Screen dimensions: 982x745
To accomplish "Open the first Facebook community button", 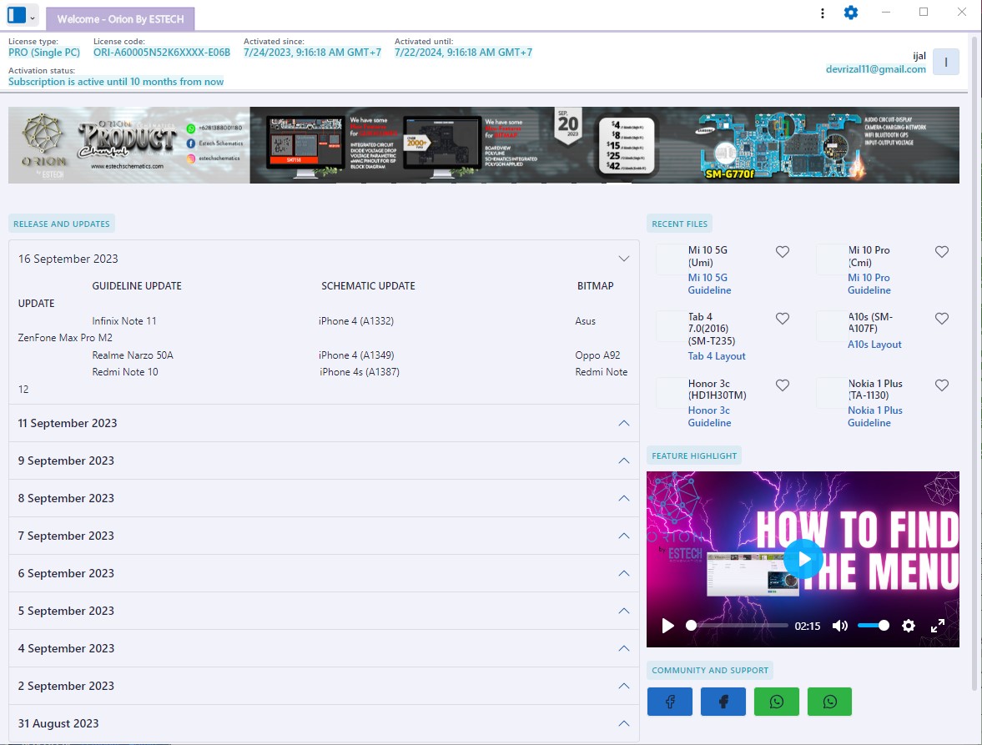I will click(x=669, y=702).
